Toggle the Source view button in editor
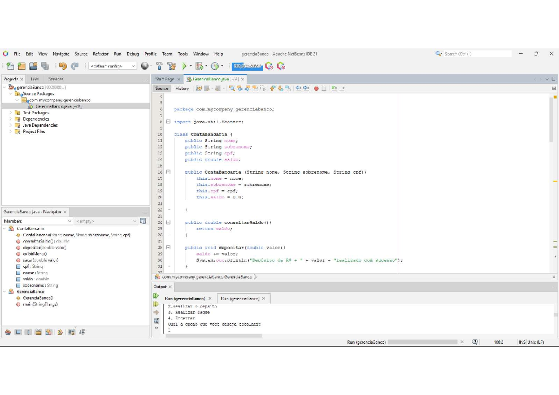The width and height of the screenshot is (559, 395). [x=162, y=89]
